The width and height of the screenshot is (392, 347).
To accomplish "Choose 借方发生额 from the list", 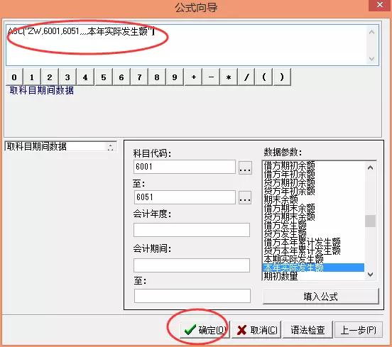I will [x=285, y=225].
